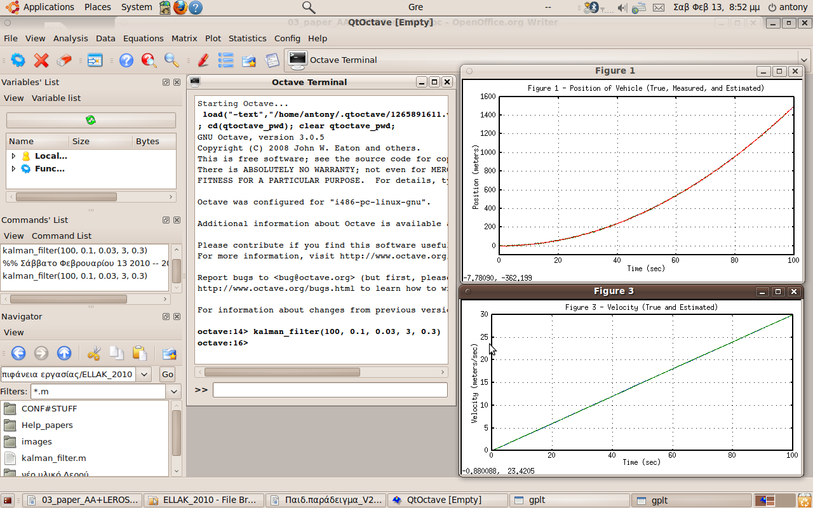This screenshot has width=813, height=508.
Task: Refresh the variables list with green arrows button
Action: point(91,120)
